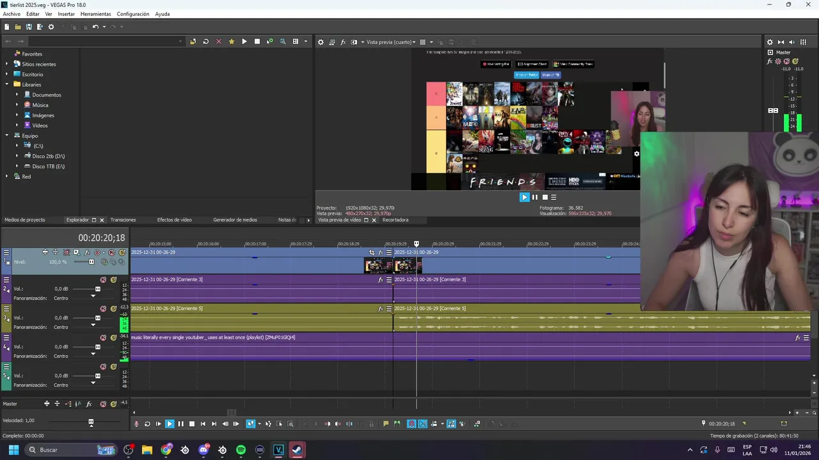Open the Insertar menu
This screenshot has height=460, width=819.
(66, 14)
